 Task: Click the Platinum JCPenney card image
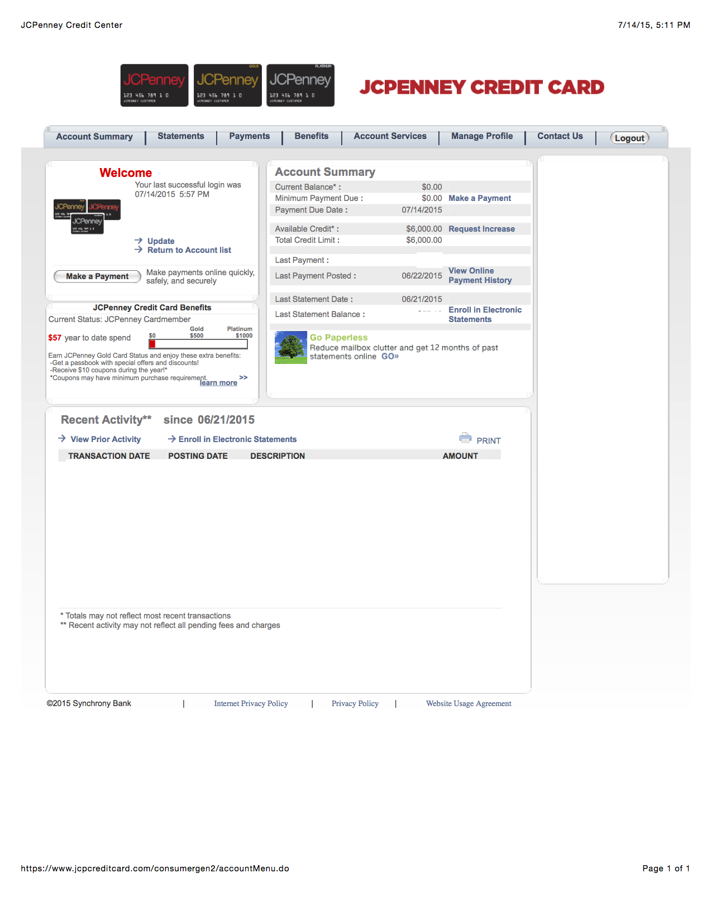tap(300, 85)
